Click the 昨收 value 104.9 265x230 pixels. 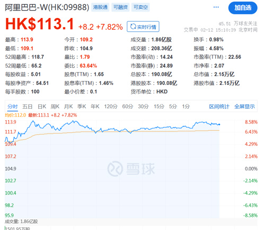(x=86, y=48)
